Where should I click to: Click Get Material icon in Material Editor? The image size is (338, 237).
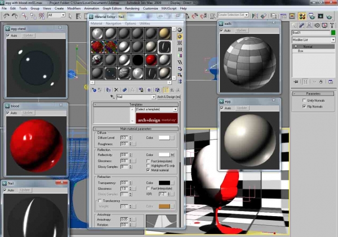click(x=94, y=90)
